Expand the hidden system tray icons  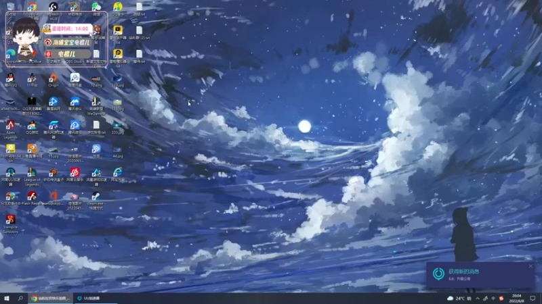[478, 299]
